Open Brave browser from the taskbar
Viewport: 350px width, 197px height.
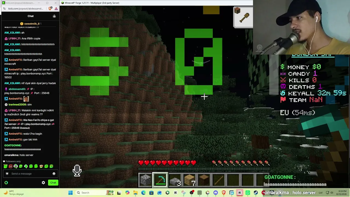click(x=224, y=193)
